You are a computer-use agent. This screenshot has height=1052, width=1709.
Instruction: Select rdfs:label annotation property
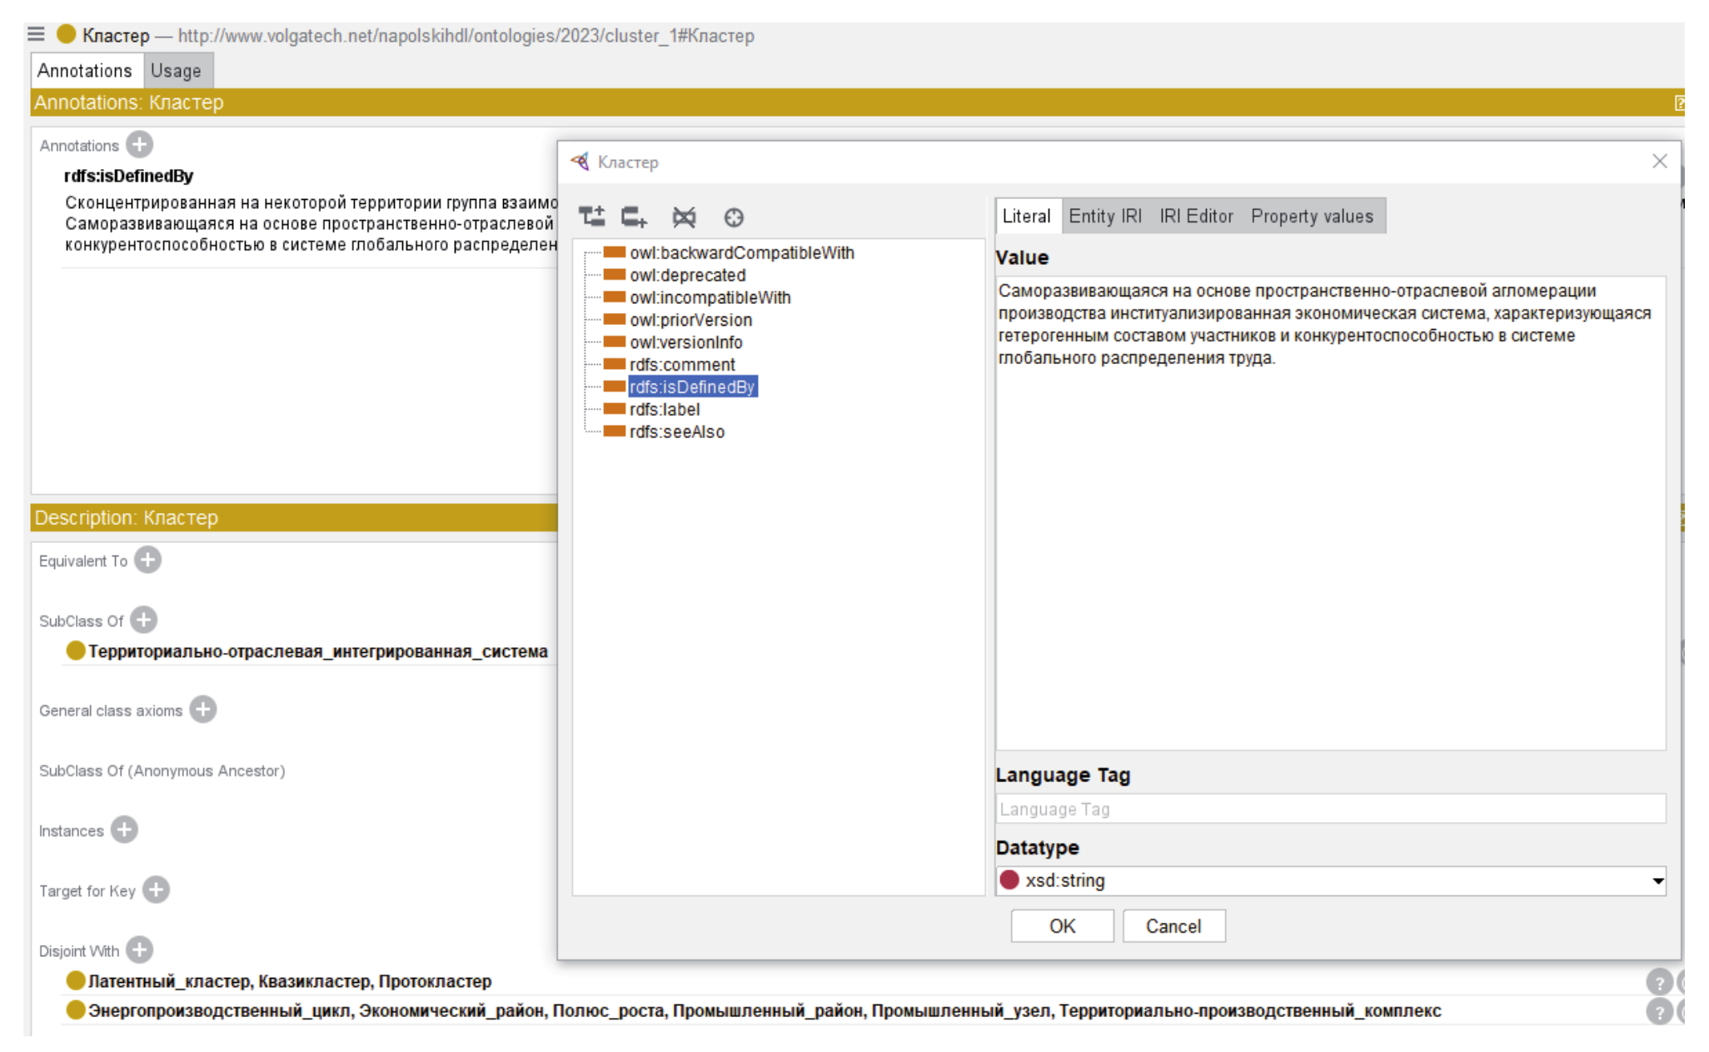664,410
